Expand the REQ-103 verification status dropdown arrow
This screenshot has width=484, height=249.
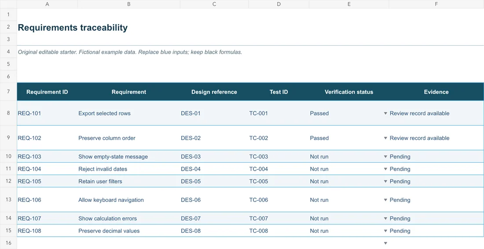pyautogui.click(x=385, y=157)
